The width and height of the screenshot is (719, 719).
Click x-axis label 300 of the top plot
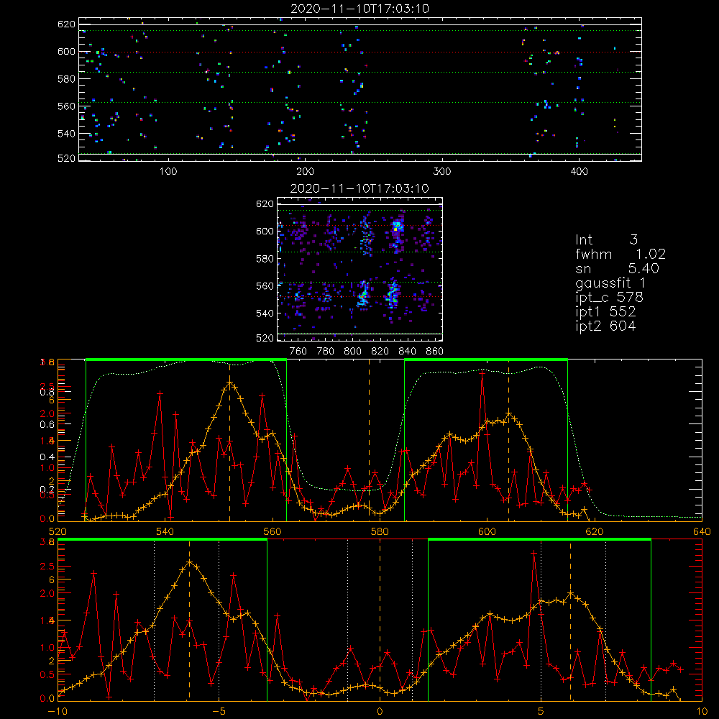(x=442, y=172)
